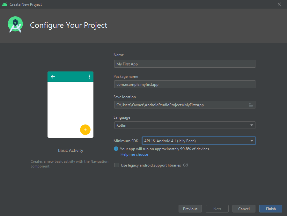
Task: Click the Name field with My First App
Action: pyautogui.click(x=185, y=64)
